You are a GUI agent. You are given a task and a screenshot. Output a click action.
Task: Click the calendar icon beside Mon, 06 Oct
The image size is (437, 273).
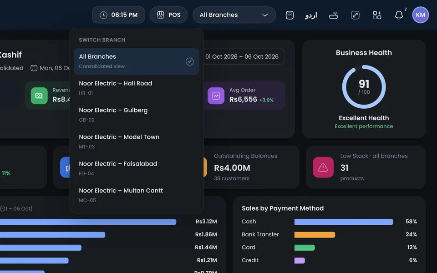point(34,68)
